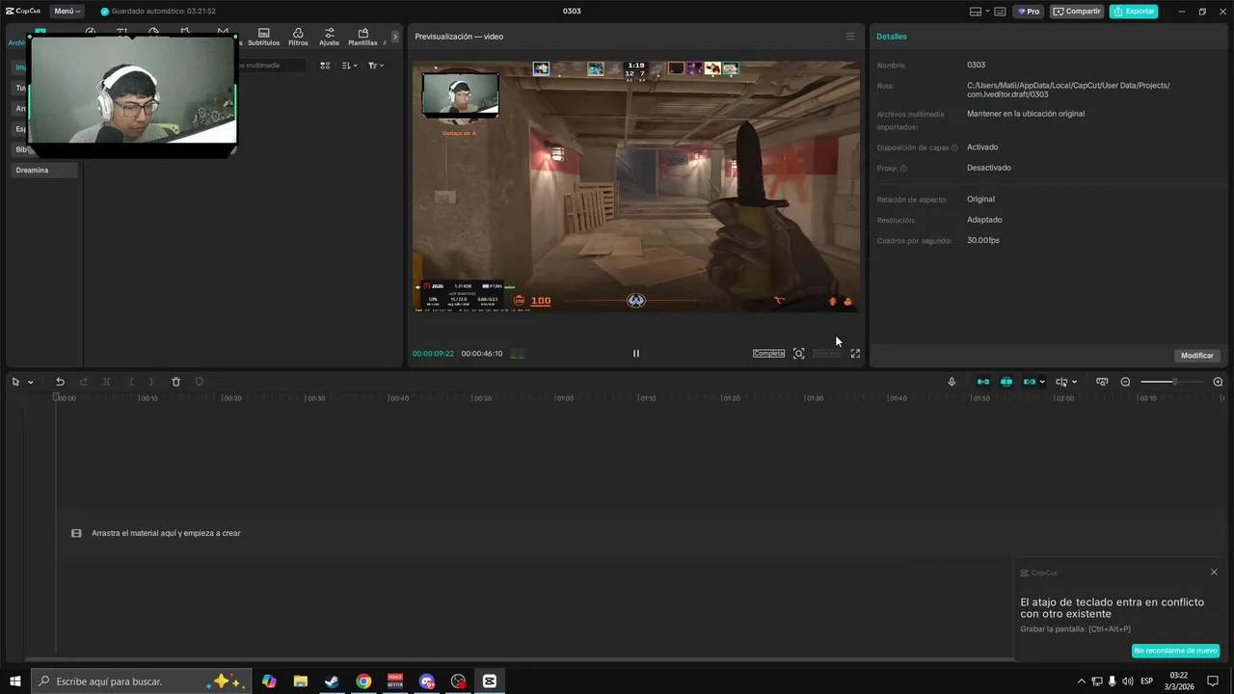Click the Pro button

tap(1029, 12)
